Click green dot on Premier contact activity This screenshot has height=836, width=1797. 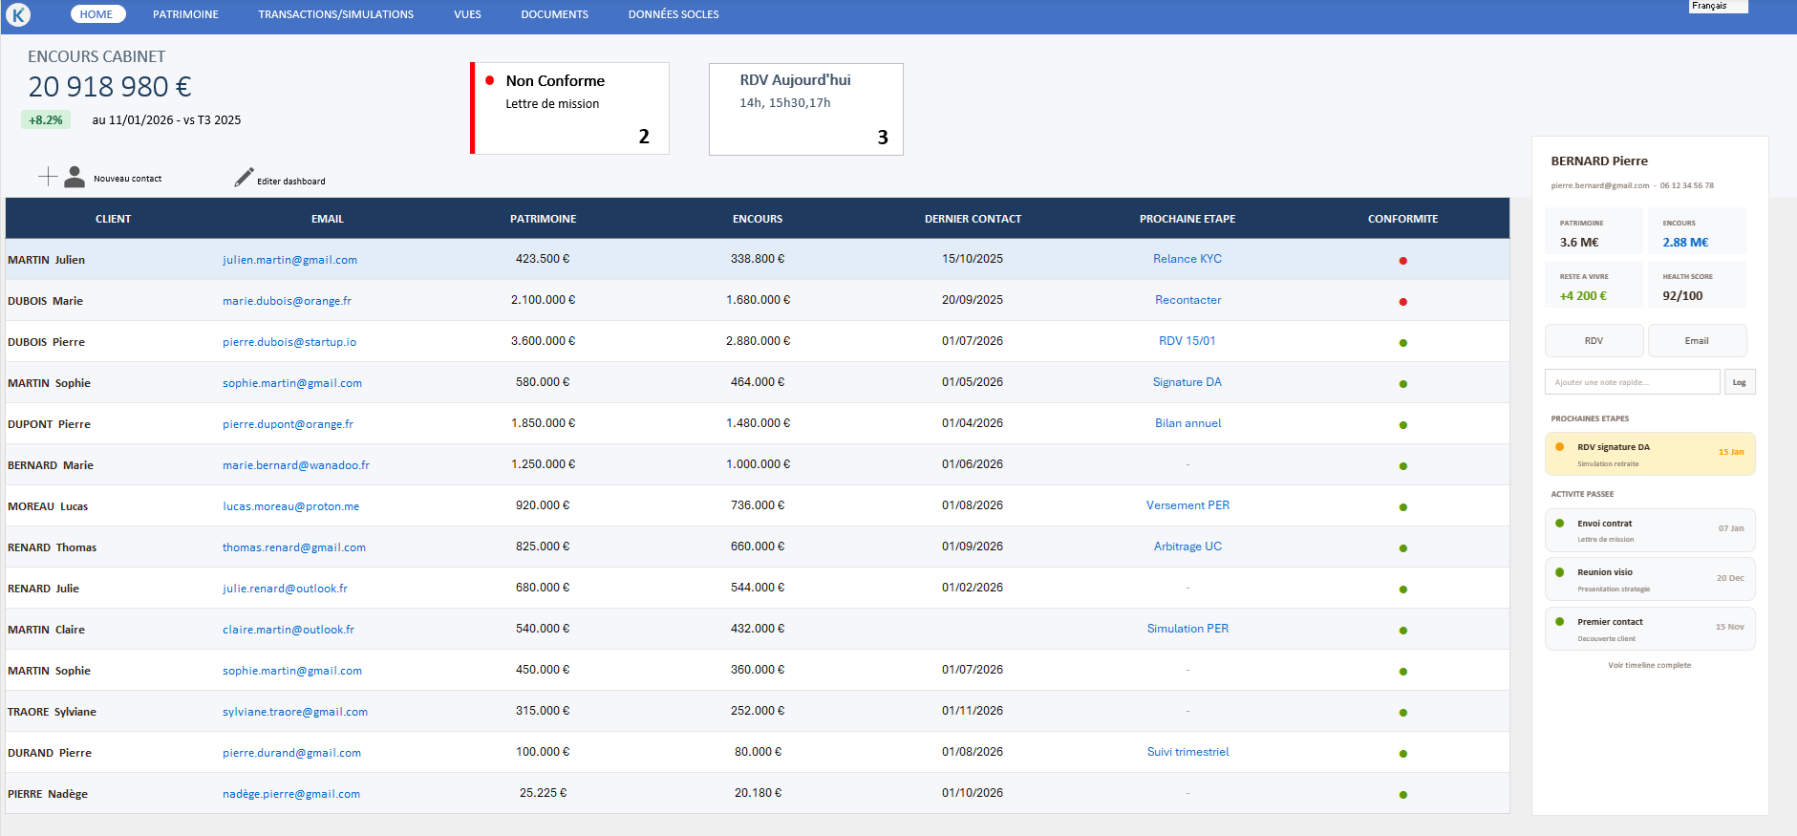coord(1559,621)
